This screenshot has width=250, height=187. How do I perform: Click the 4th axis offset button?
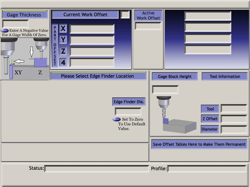[x=63, y=62]
